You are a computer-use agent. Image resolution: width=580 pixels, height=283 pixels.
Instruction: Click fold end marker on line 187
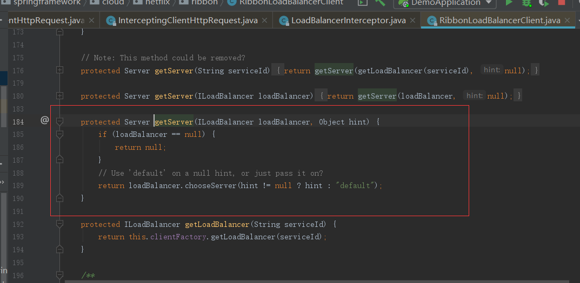pos(59,160)
